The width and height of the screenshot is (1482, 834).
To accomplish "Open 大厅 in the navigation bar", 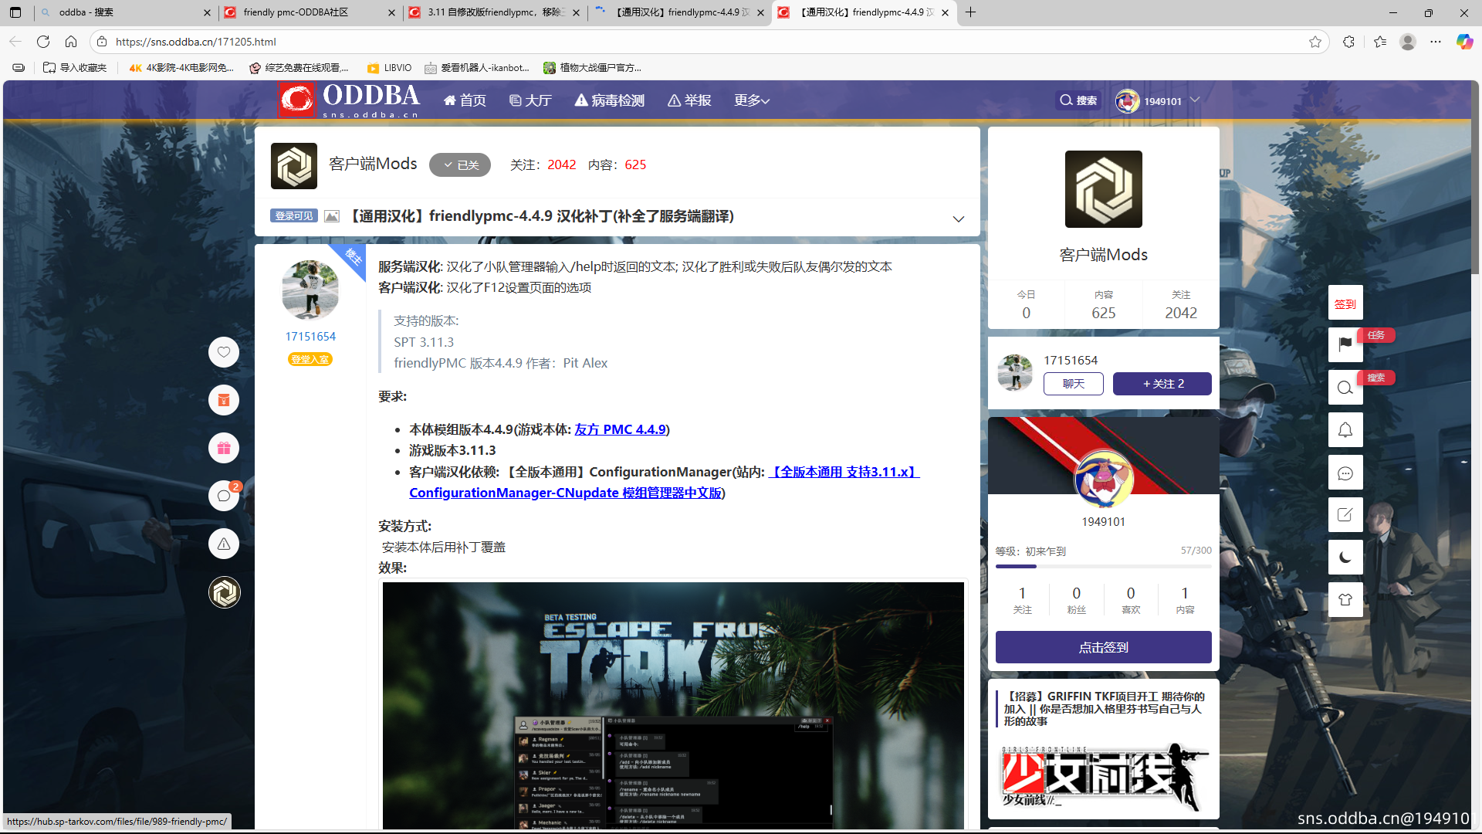I will (x=530, y=100).
